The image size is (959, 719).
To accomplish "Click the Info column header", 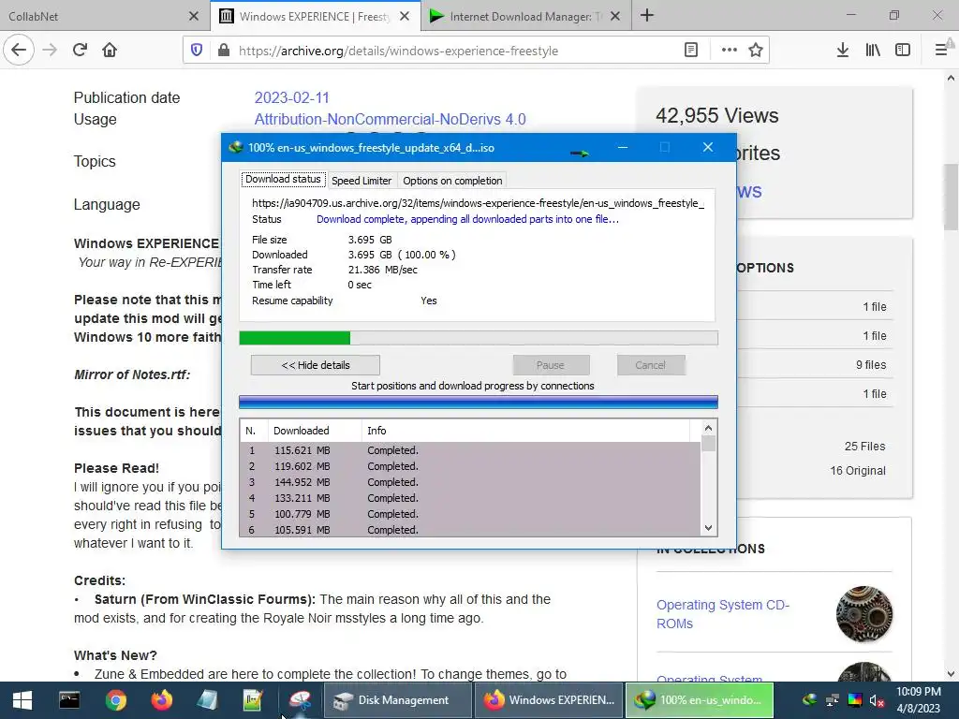I will 526,431.
